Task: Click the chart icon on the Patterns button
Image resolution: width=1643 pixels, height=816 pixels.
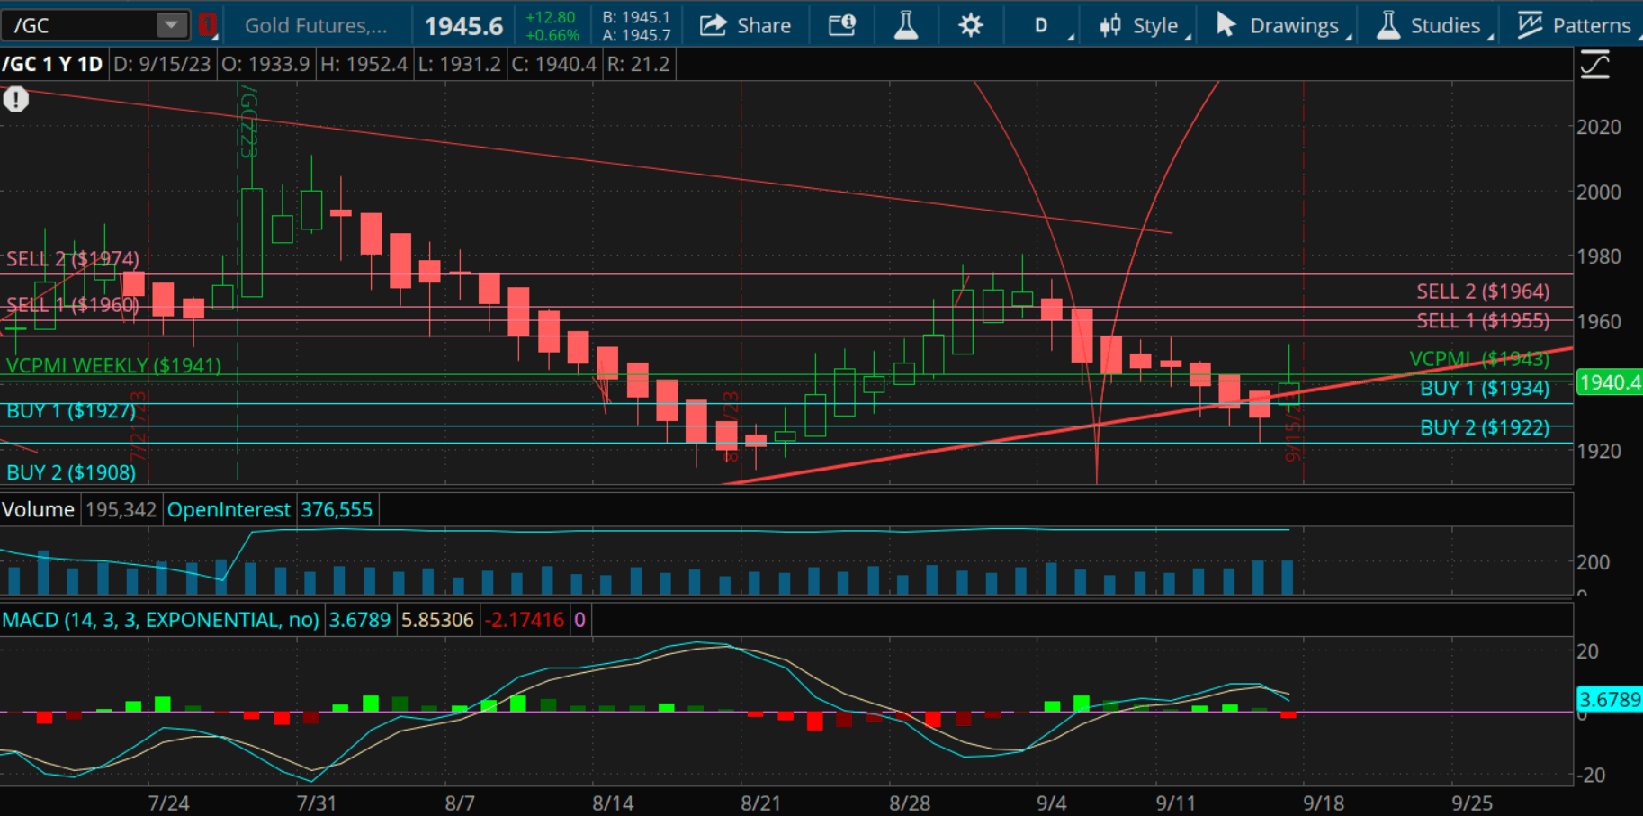Action: [1530, 25]
